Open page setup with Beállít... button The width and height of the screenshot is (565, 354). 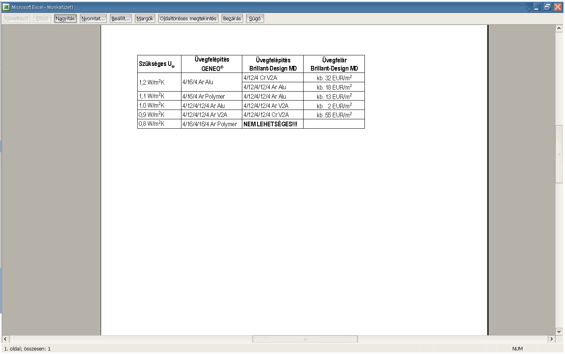[x=121, y=18]
